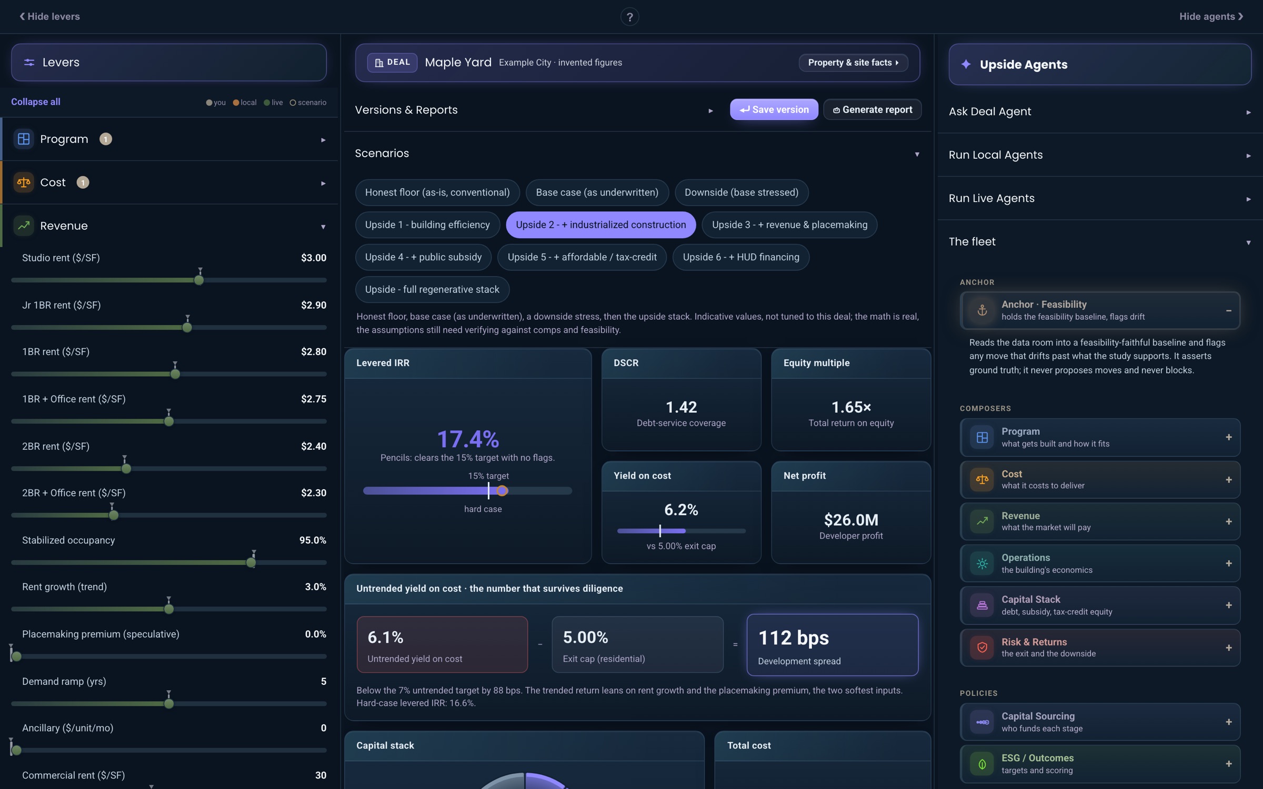Click the Cost scales icon in Levers

24,183
